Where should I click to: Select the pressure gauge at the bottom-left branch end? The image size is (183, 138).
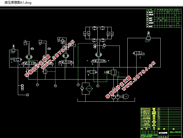point(28,95)
